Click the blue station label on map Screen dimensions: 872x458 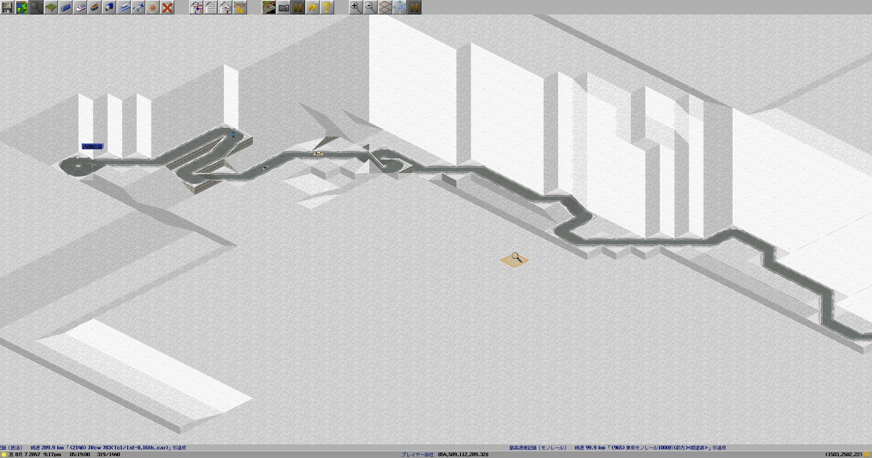pyautogui.click(x=92, y=147)
